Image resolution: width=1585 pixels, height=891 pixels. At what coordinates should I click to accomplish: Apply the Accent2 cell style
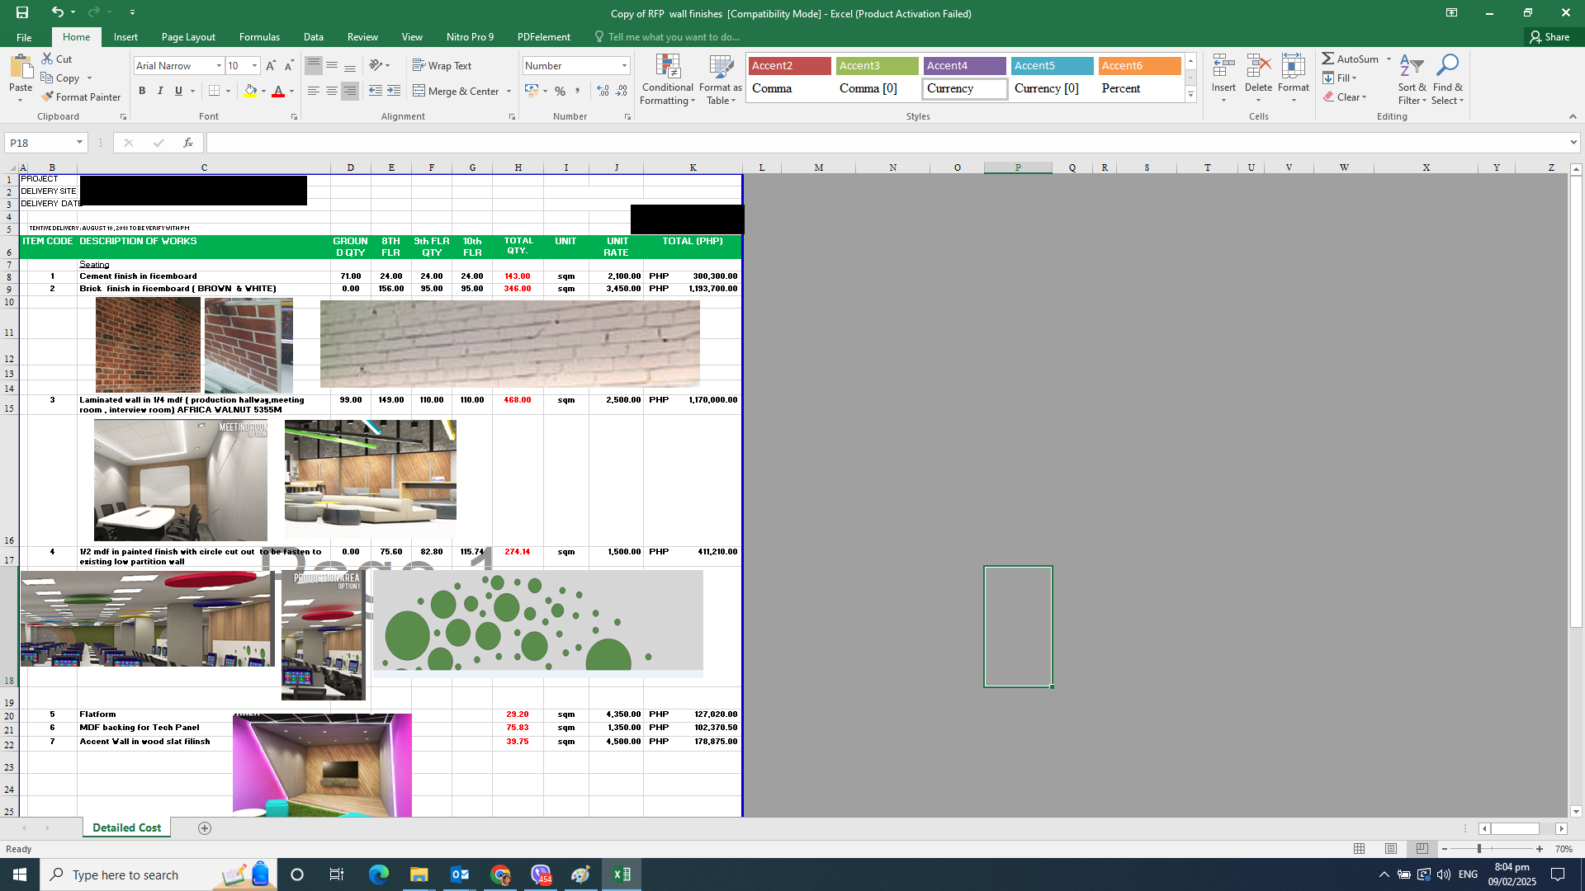pyautogui.click(x=788, y=65)
